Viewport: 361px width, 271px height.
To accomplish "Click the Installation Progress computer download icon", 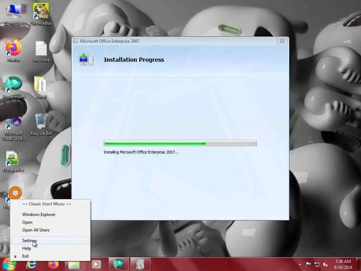I will pos(86,59).
